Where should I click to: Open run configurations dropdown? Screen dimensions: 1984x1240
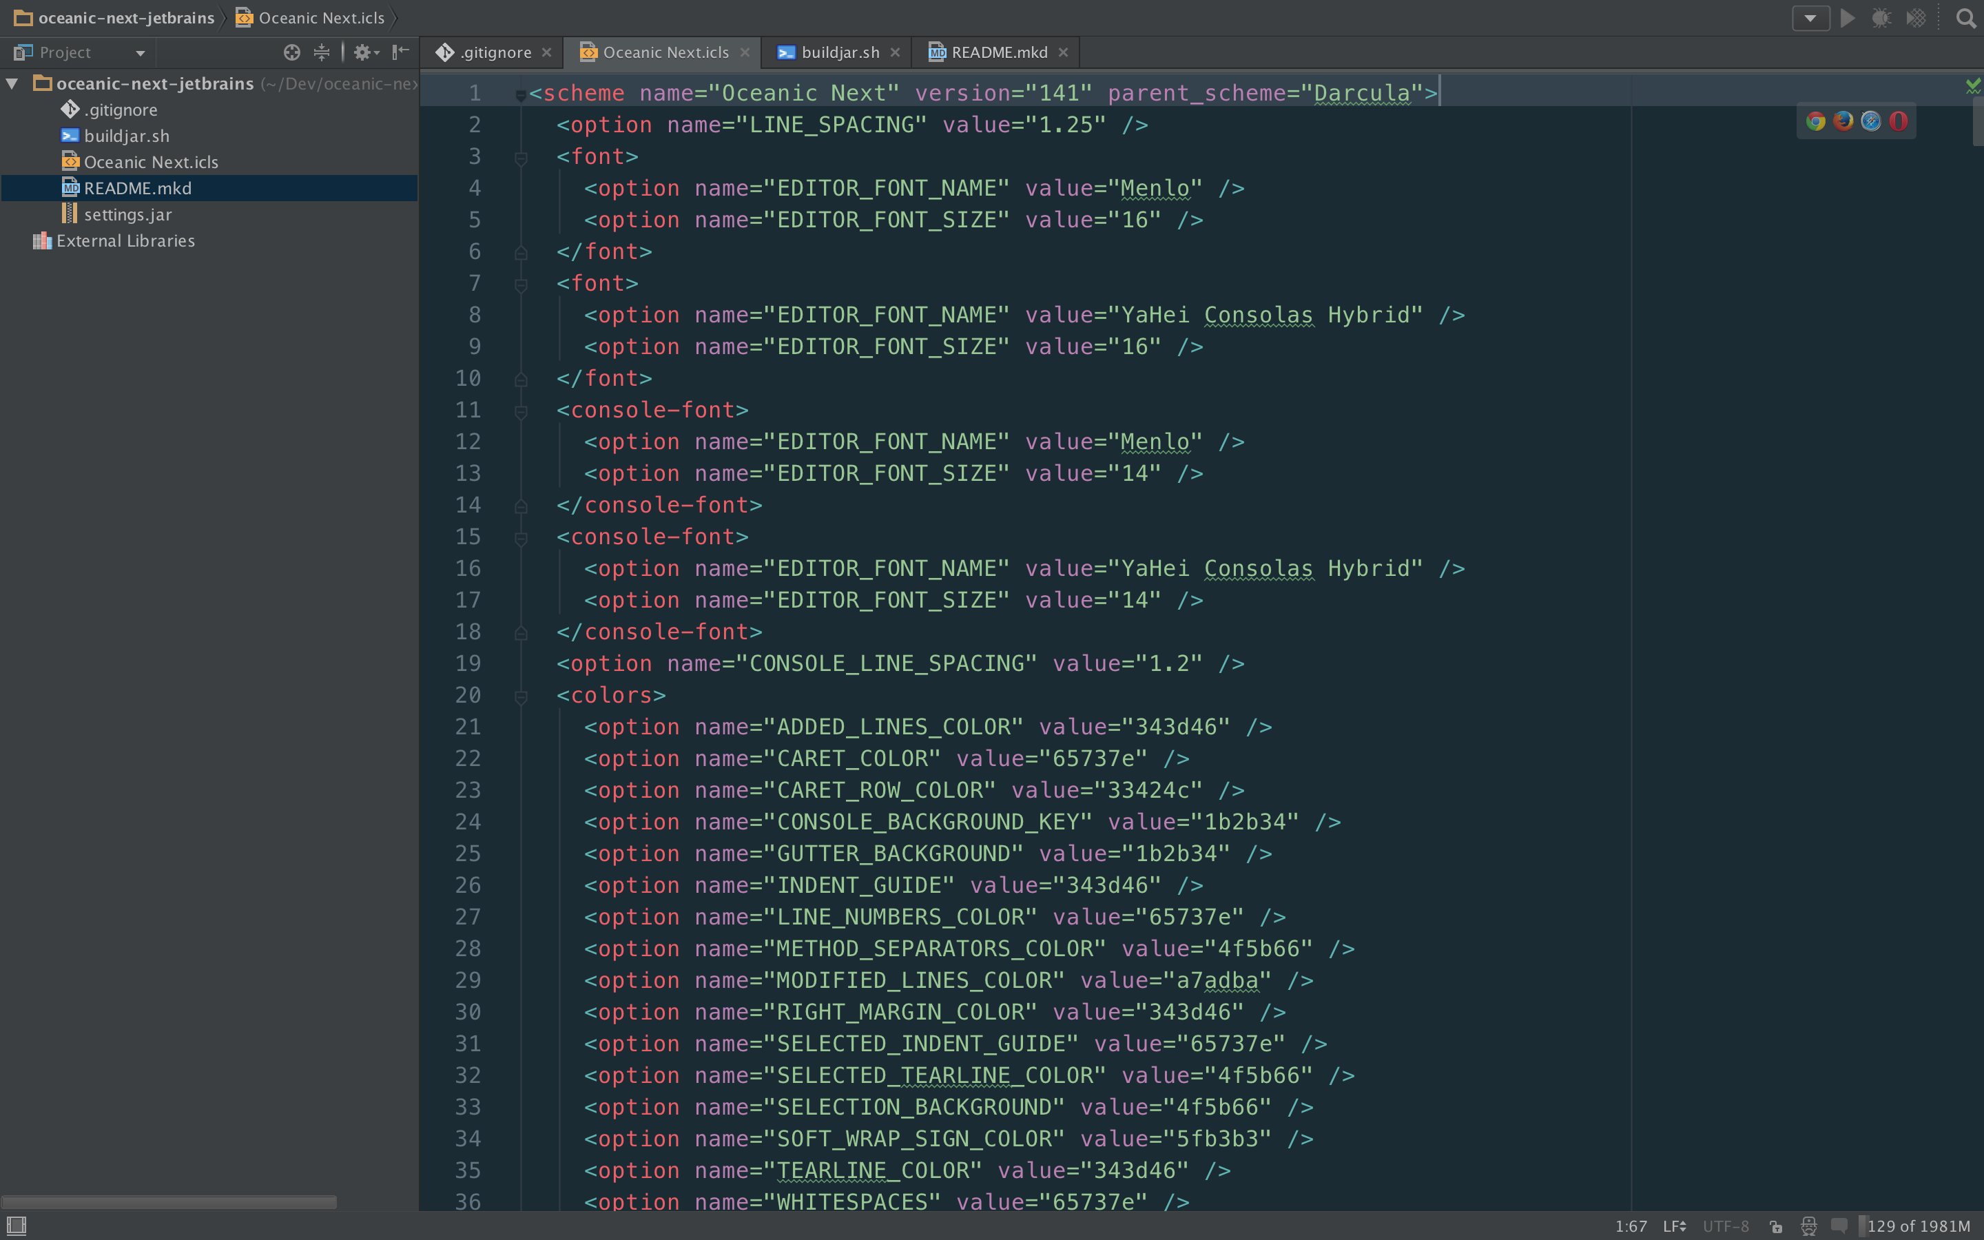click(1810, 18)
